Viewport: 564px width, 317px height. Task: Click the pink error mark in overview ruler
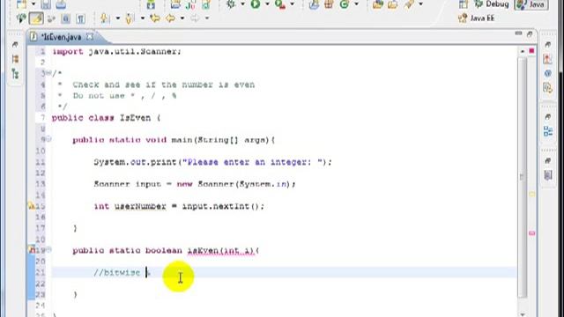(532, 233)
